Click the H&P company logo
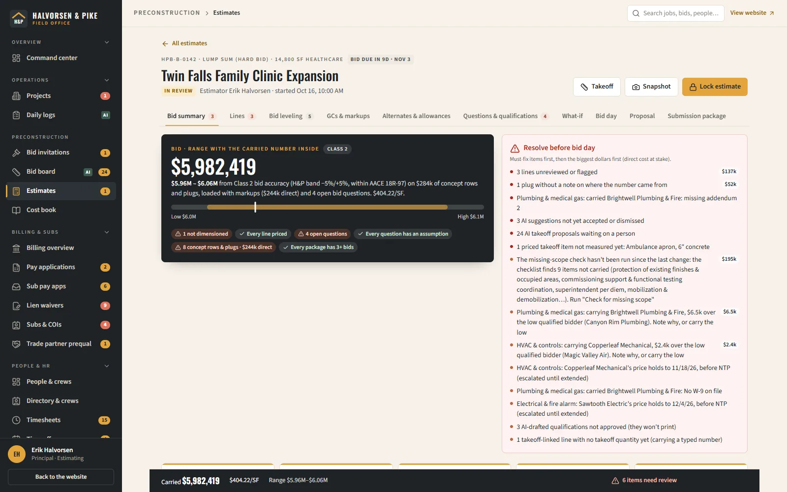 click(x=19, y=19)
